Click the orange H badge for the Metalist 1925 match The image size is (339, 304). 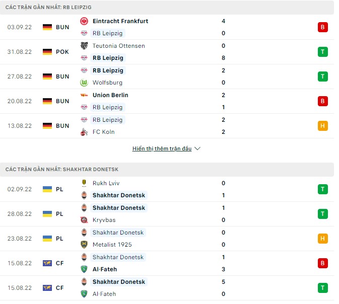[323, 239]
